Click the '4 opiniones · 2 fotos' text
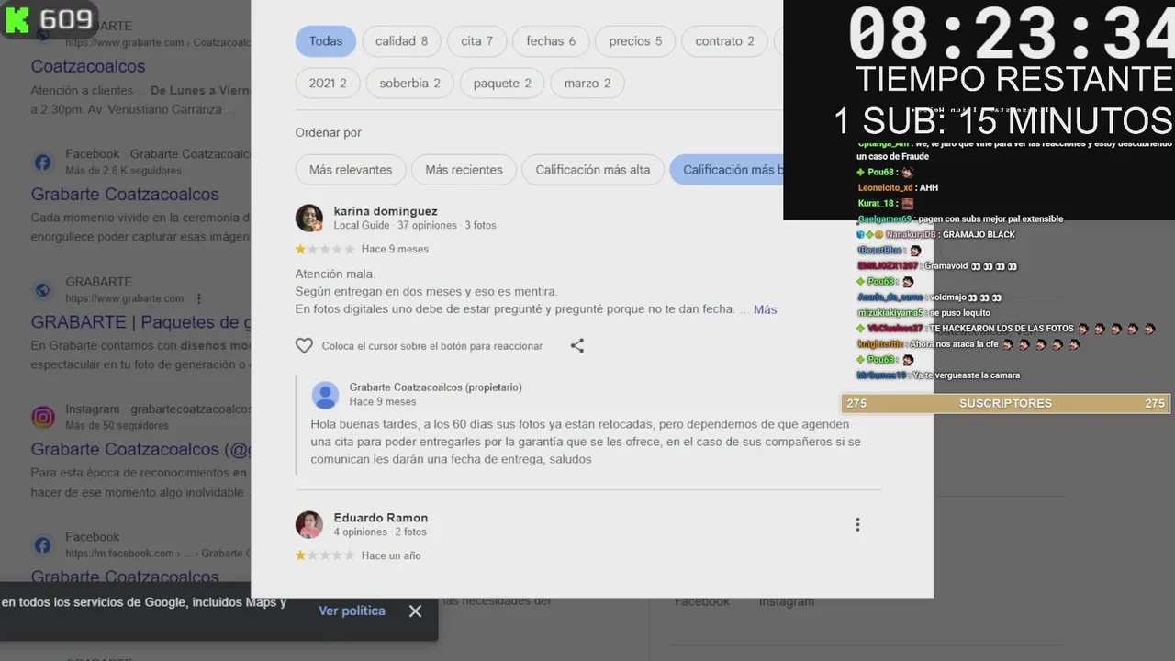The width and height of the screenshot is (1175, 661). (x=380, y=532)
